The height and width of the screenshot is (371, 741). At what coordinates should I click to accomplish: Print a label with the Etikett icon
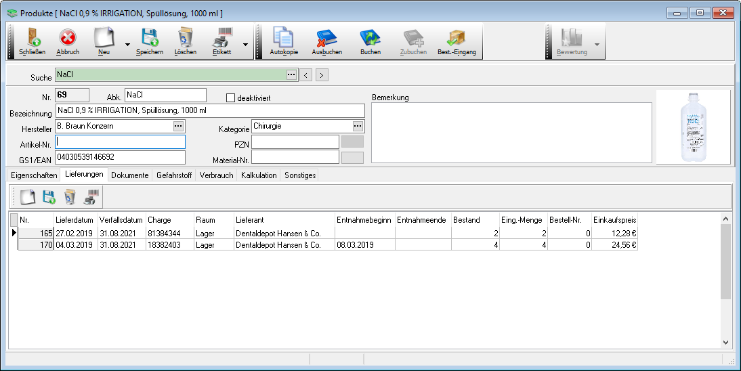(x=222, y=40)
